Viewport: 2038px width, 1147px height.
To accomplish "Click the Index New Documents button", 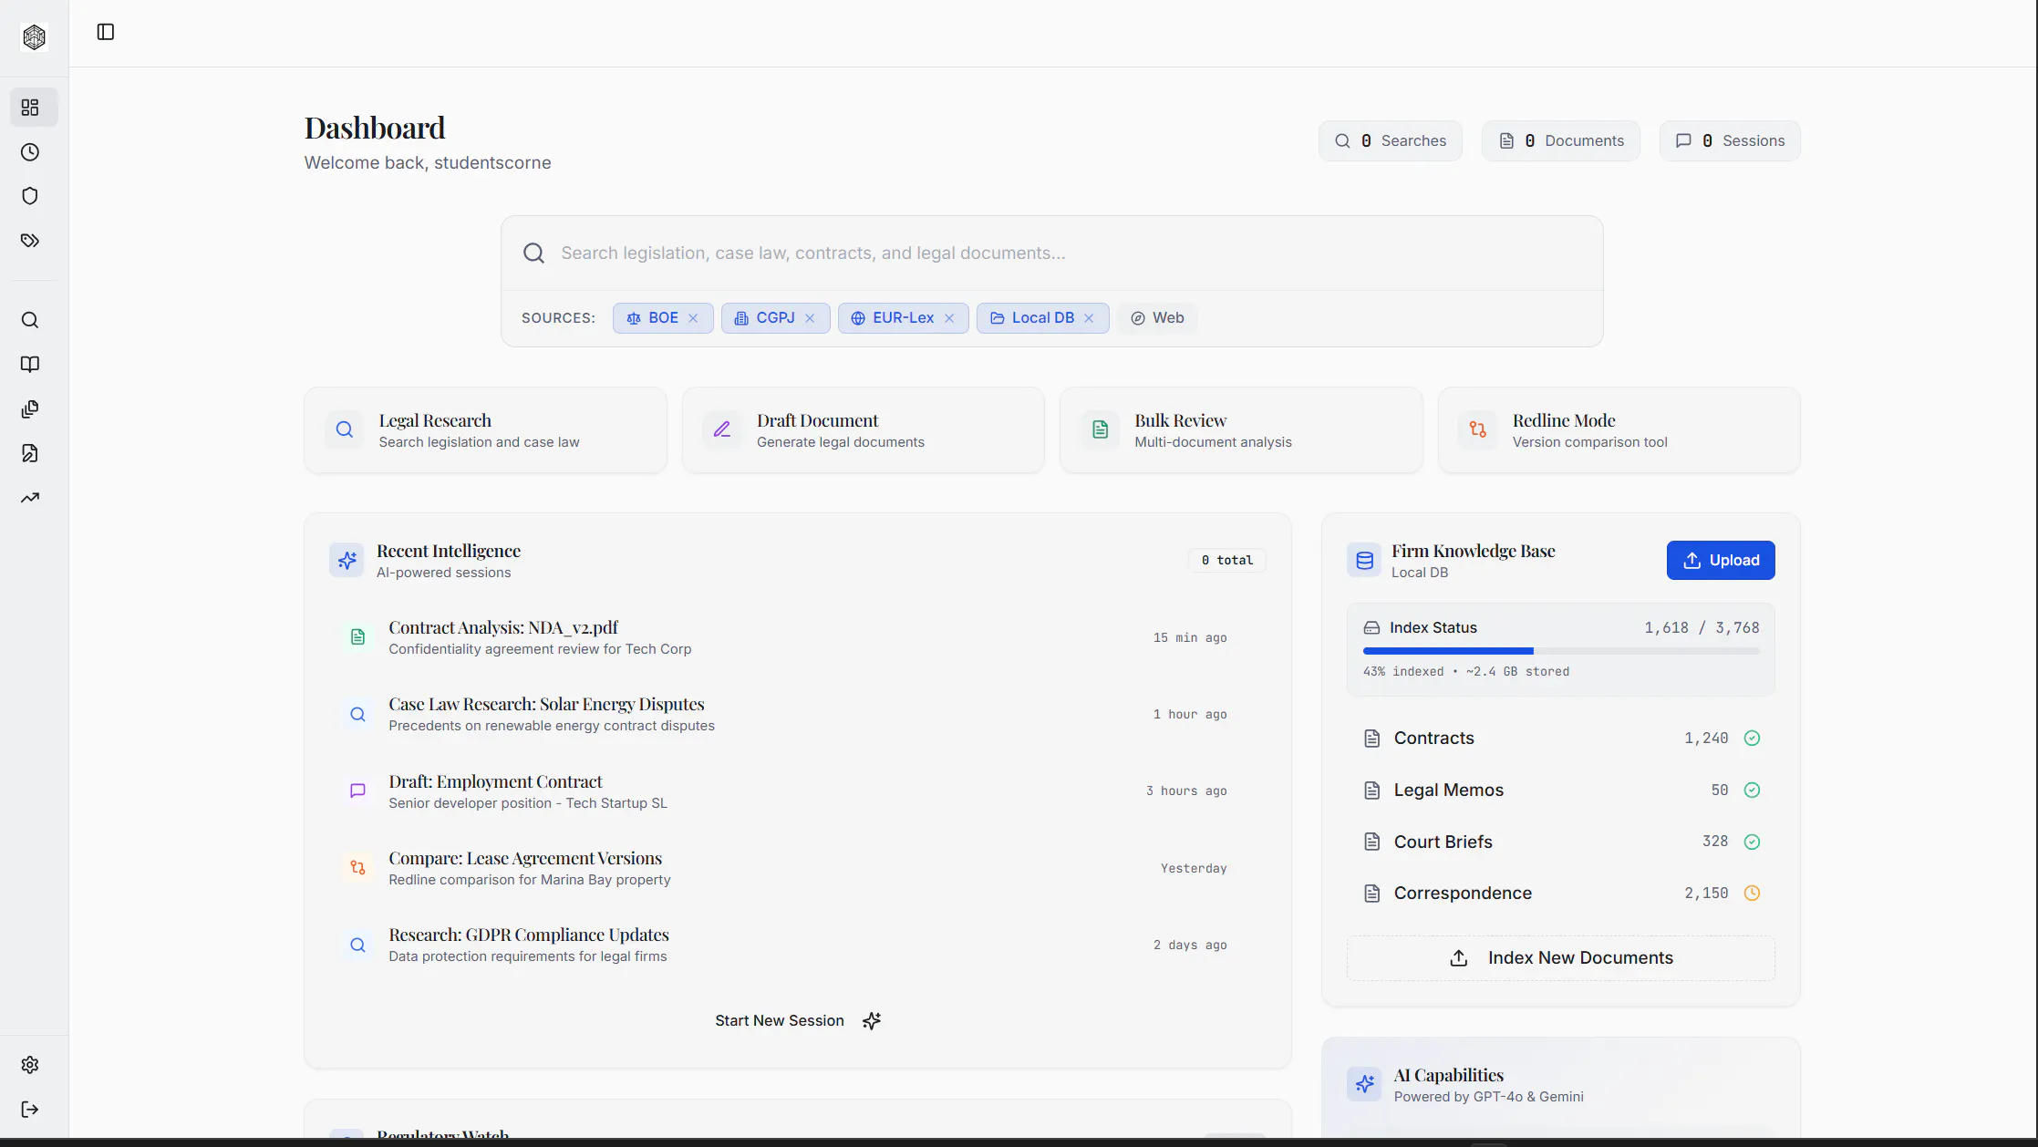I will (1561, 958).
